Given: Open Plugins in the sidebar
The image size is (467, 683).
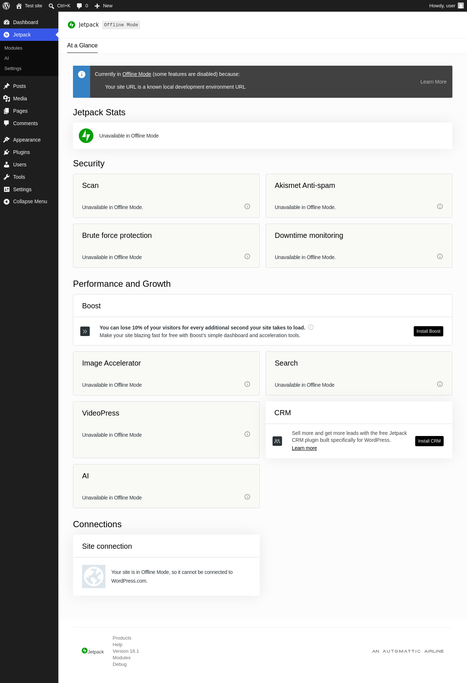Looking at the screenshot, I should tap(29, 152).
